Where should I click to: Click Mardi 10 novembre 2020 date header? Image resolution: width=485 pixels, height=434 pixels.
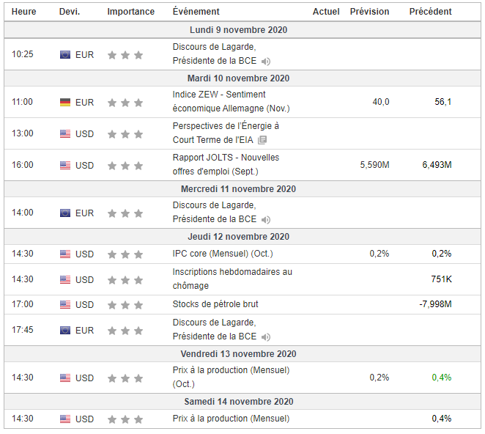click(239, 78)
